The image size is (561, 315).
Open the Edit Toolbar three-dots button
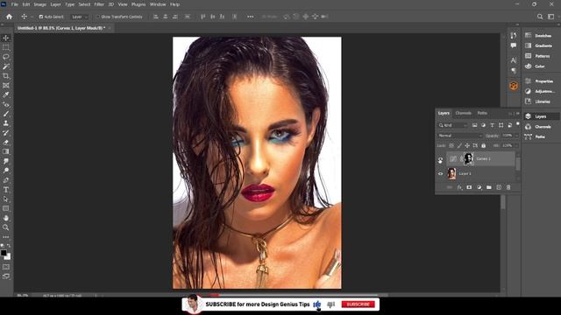pyautogui.click(x=6, y=237)
